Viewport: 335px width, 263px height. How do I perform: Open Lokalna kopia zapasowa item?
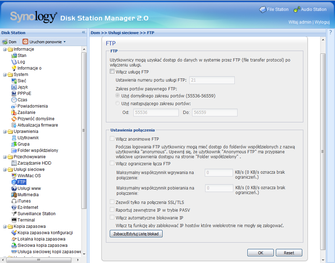[42, 239]
